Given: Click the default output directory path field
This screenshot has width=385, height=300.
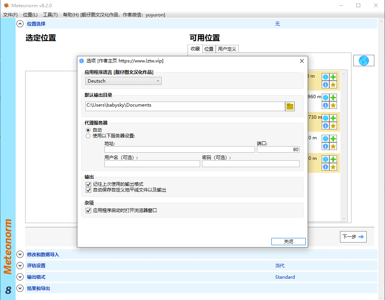Looking at the screenshot, I should (185, 106).
